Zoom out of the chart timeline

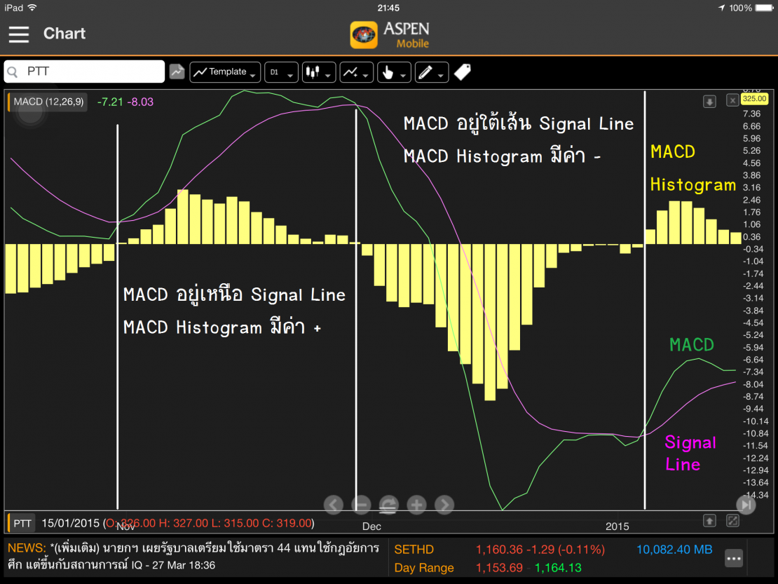(x=361, y=505)
